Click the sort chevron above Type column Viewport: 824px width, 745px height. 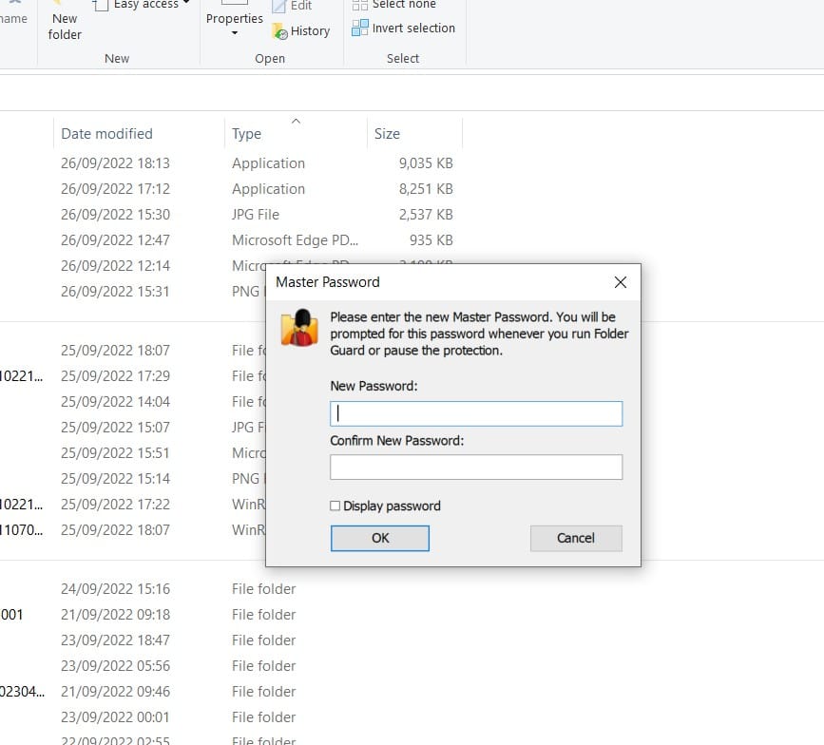click(296, 122)
